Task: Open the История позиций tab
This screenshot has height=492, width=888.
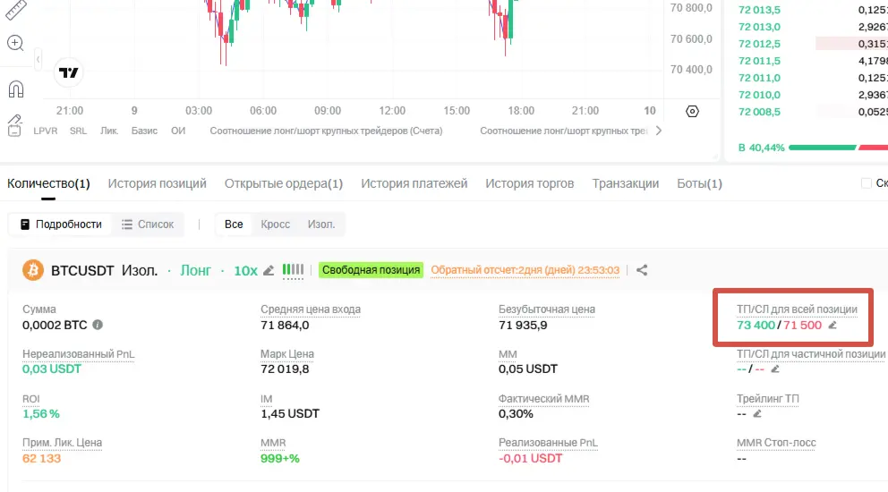Action: click(158, 183)
